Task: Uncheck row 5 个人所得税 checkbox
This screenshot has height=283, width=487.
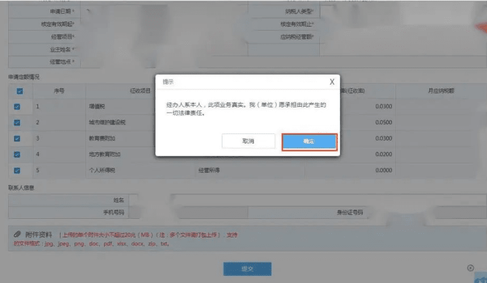Action: [x=17, y=170]
